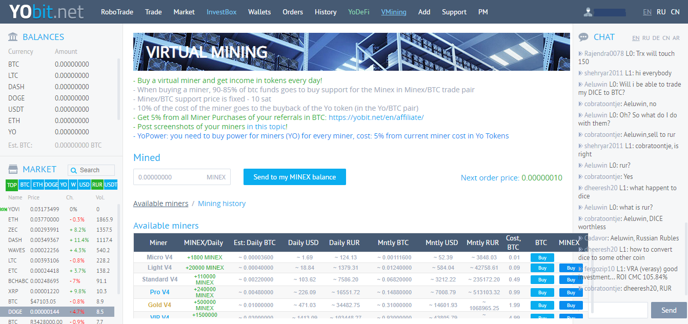Click the chat speech bubble icon
This screenshot has width=688, height=324.
tap(583, 37)
